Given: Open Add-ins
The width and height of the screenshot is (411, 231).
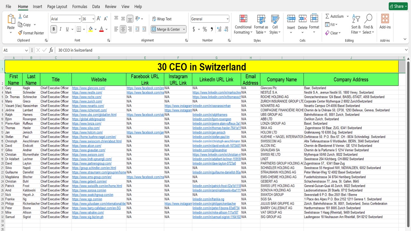Looking at the screenshot, I should click(x=385, y=21).
